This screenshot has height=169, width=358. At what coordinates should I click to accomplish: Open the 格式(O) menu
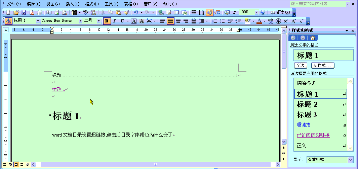(92, 4)
